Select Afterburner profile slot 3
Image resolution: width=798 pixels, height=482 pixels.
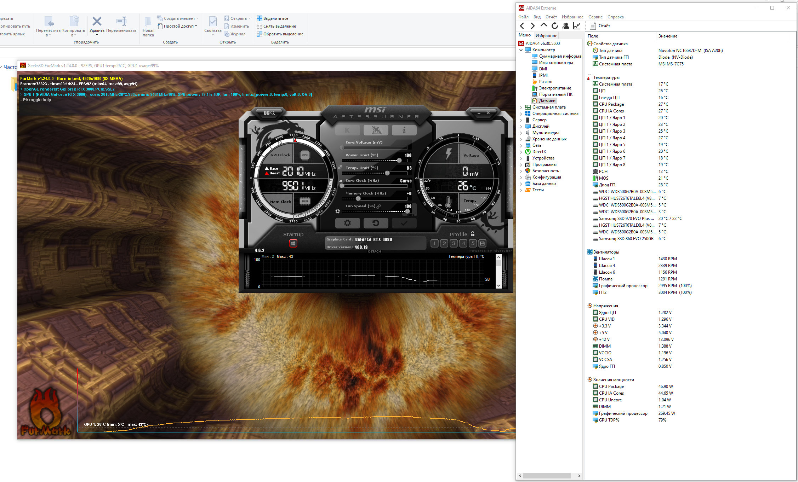454,243
